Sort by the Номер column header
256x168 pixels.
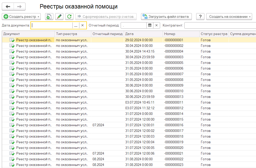(x=180, y=34)
